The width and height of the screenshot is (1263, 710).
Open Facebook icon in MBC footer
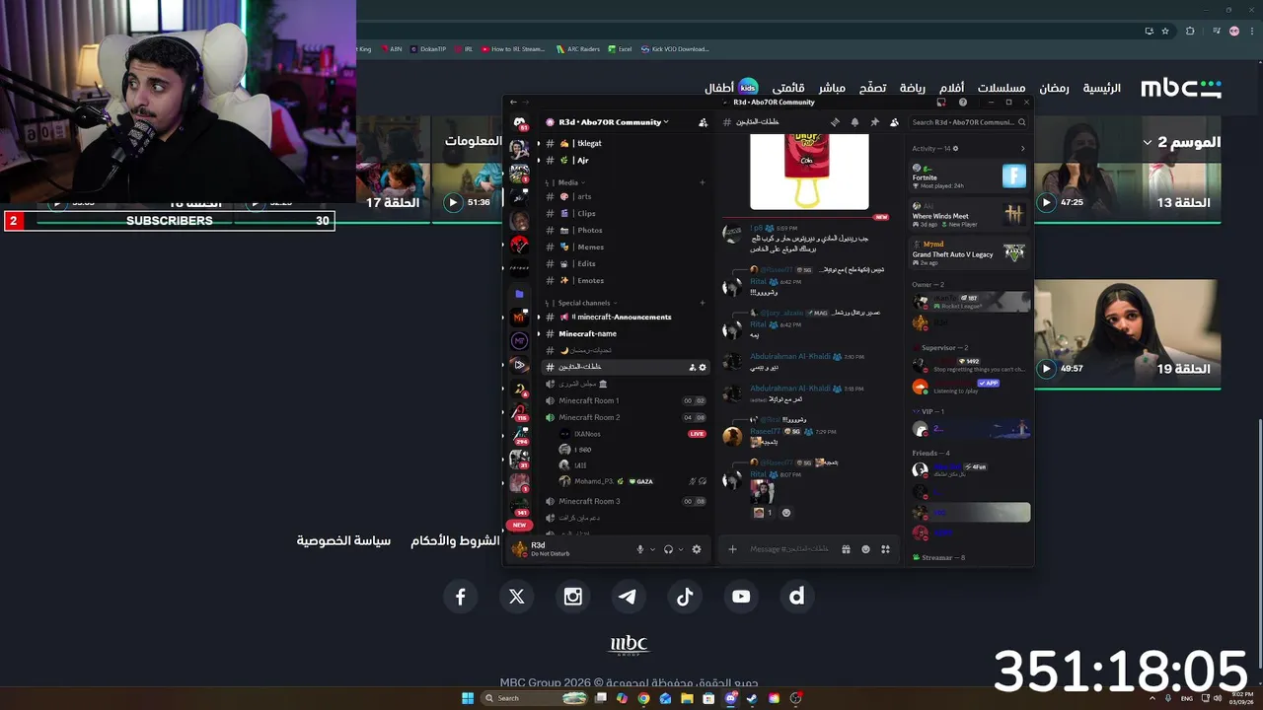point(460,596)
